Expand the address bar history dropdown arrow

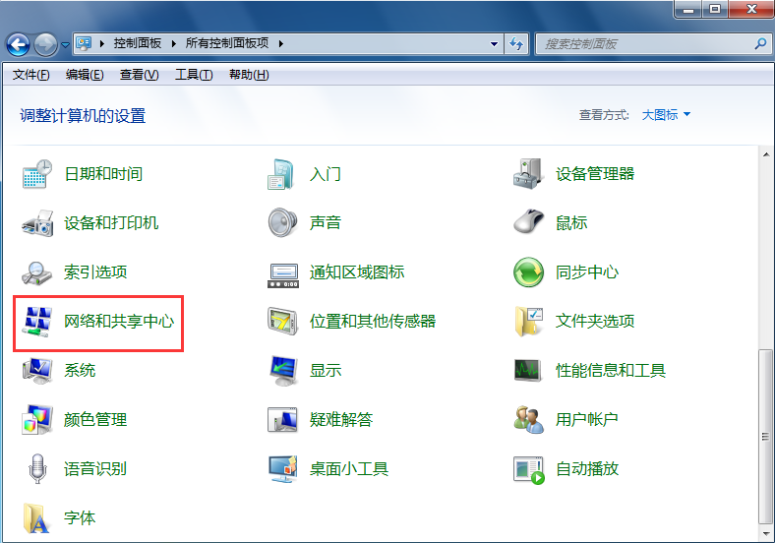494,44
